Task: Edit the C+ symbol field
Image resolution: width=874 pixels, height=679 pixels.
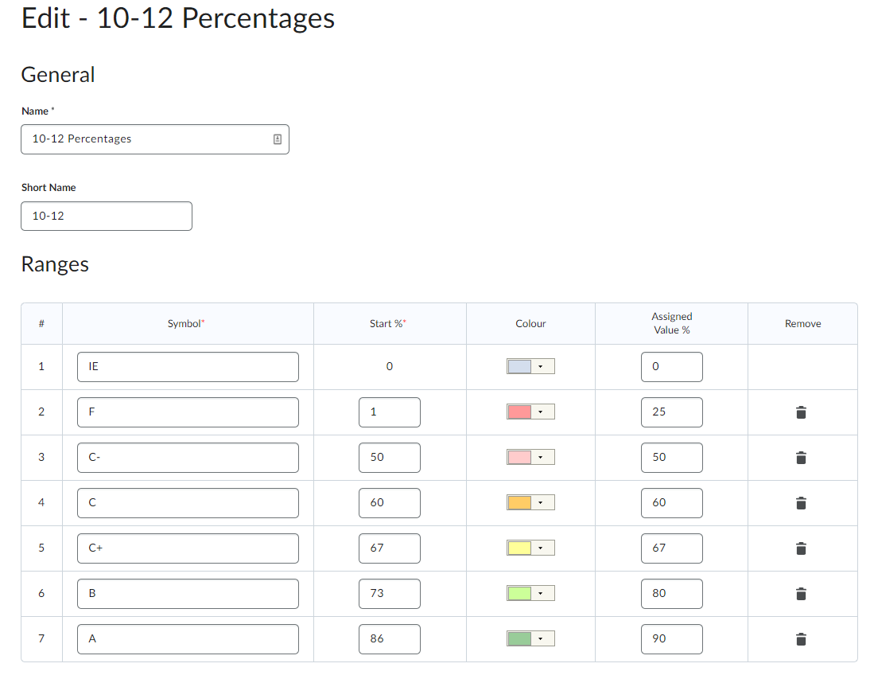Action: tap(188, 548)
